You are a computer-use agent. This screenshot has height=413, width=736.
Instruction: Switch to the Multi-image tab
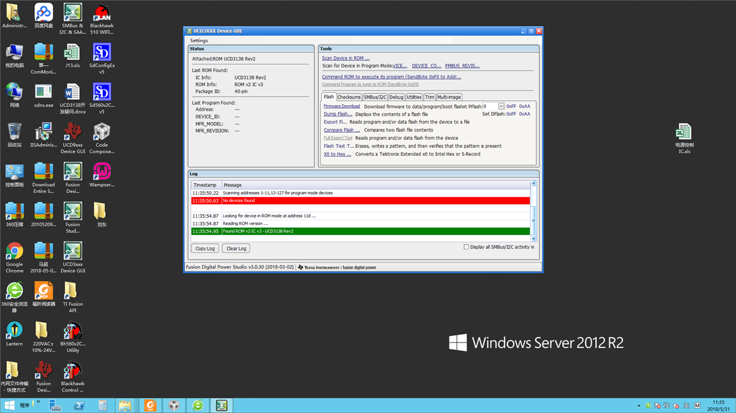(449, 97)
